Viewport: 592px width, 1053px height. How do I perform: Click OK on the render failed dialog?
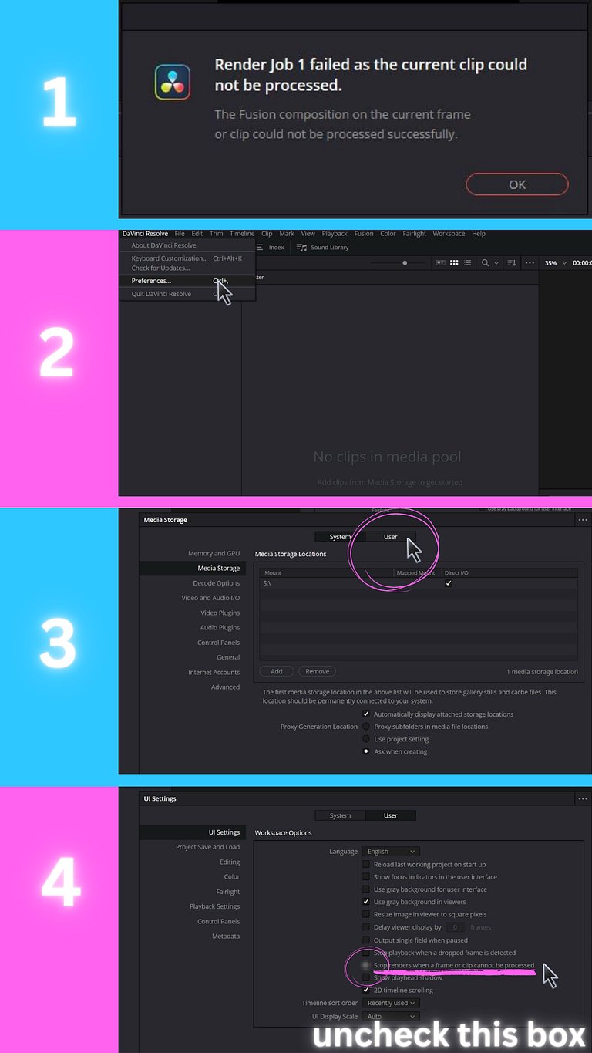click(x=517, y=184)
